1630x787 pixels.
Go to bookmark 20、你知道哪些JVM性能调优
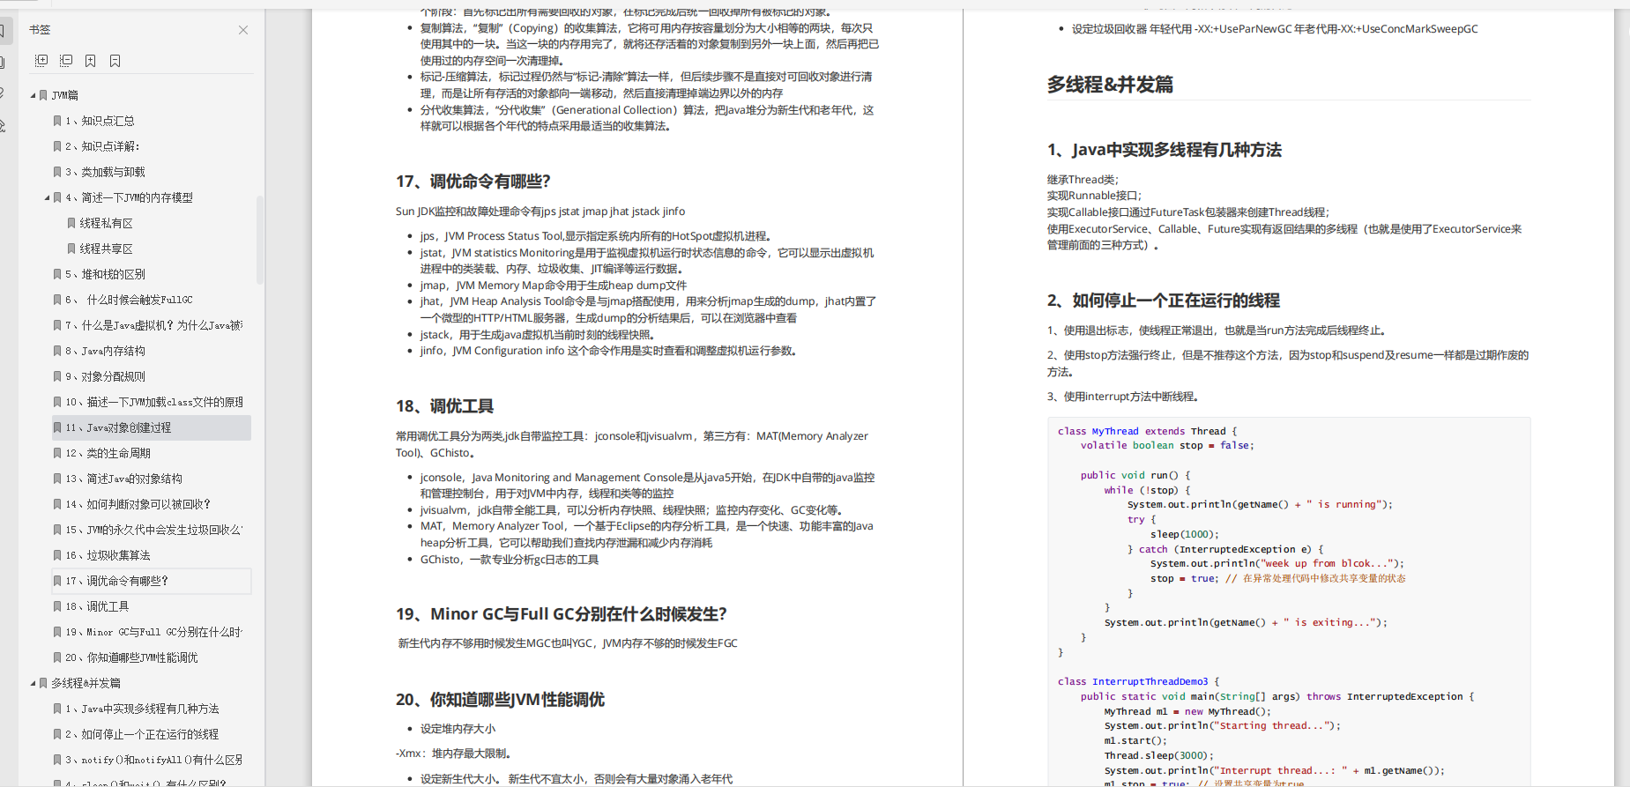[x=131, y=657]
